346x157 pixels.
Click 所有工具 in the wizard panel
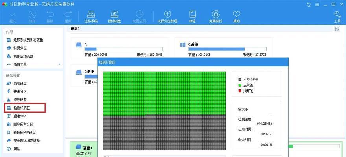click(20, 64)
